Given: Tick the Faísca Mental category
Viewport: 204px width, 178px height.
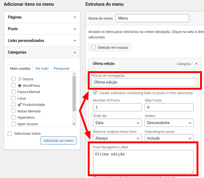Looking at the screenshot, I should 13,92.
